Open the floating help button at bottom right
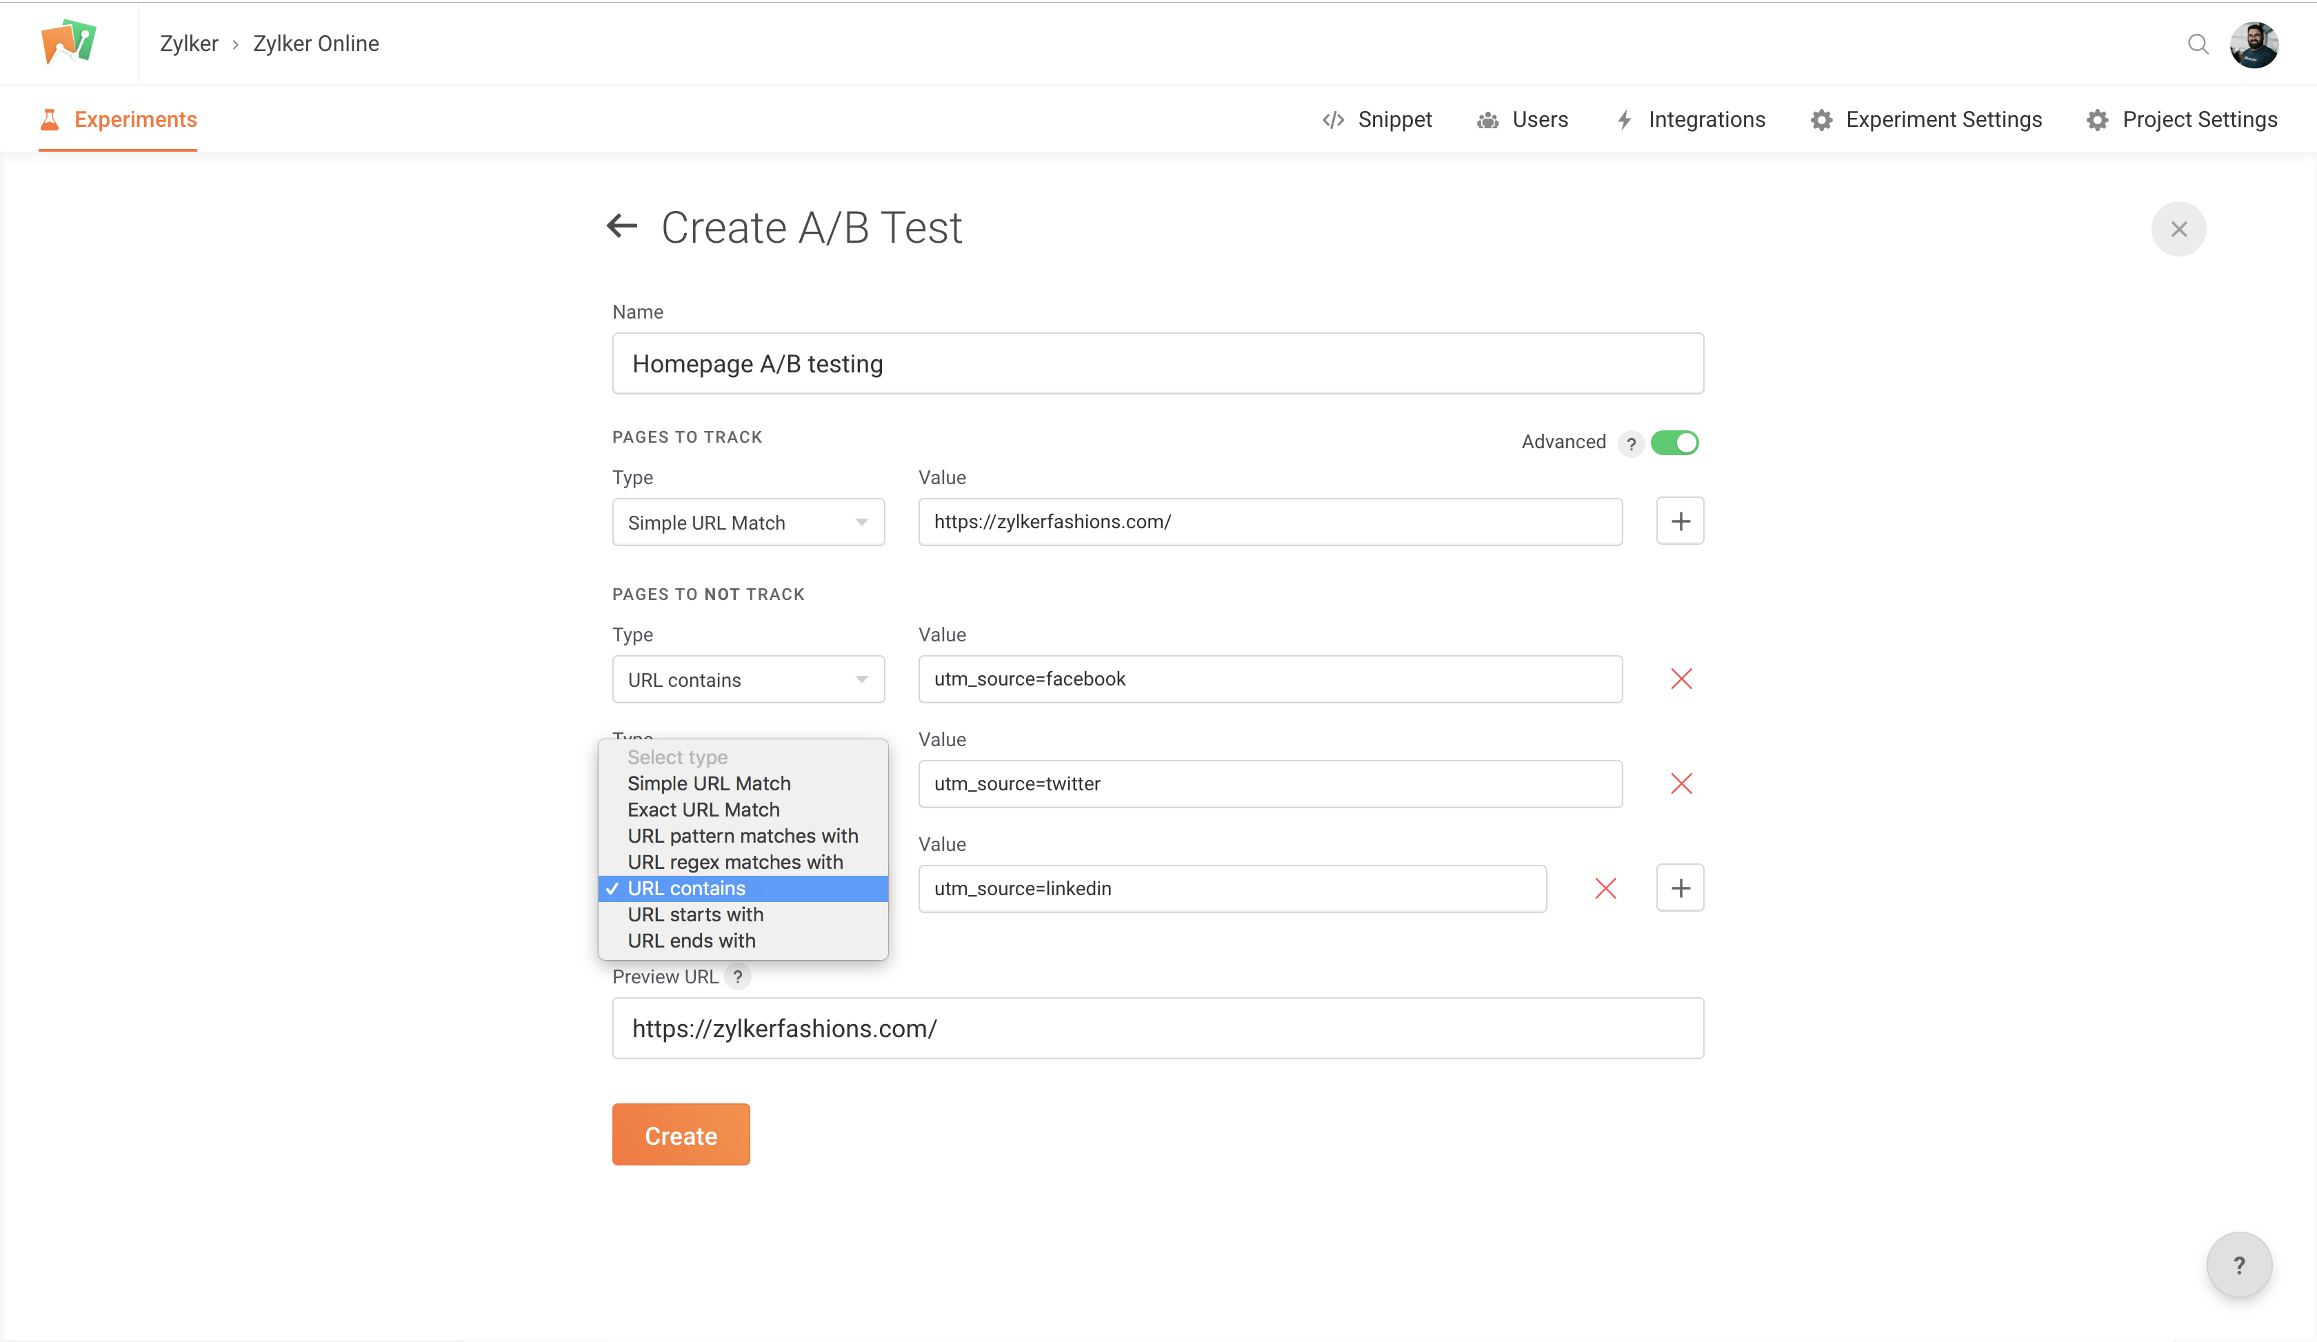The width and height of the screenshot is (2317, 1342). click(2239, 1265)
